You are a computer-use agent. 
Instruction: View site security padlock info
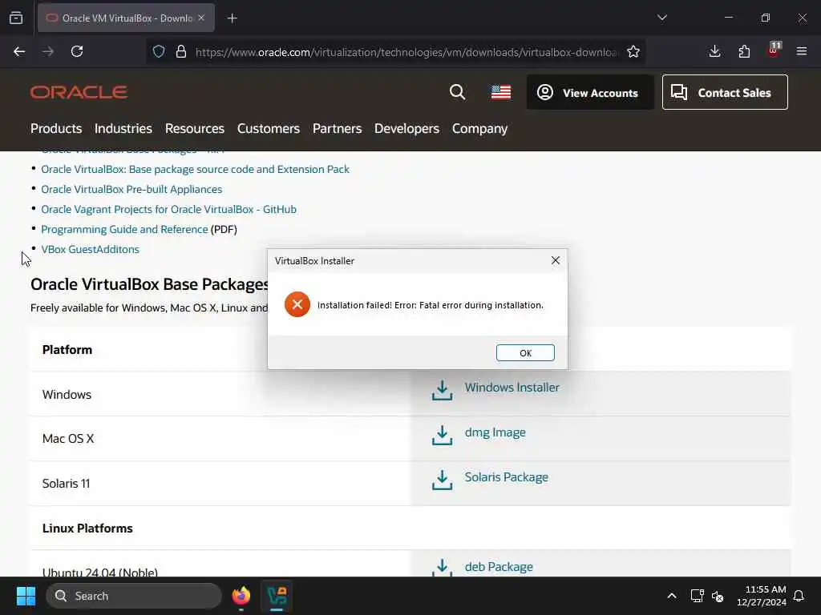coord(181,51)
